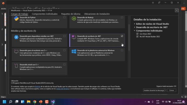
Task: Click the mobile C++ development workload icon
Action: click(16, 66)
